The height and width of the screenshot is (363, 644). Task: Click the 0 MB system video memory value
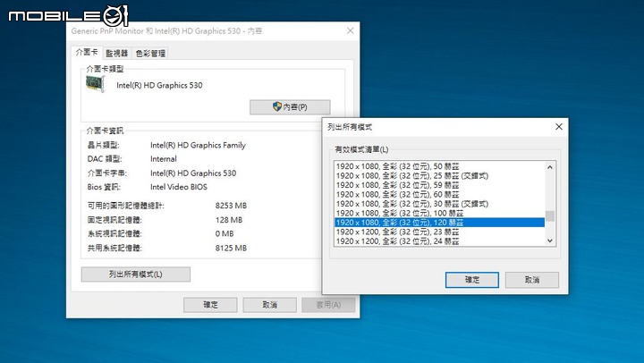coord(225,234)
